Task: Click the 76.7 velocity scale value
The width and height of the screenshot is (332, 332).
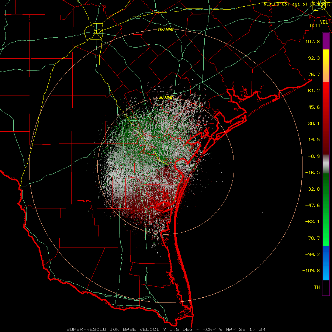Action: pos(314,74)
